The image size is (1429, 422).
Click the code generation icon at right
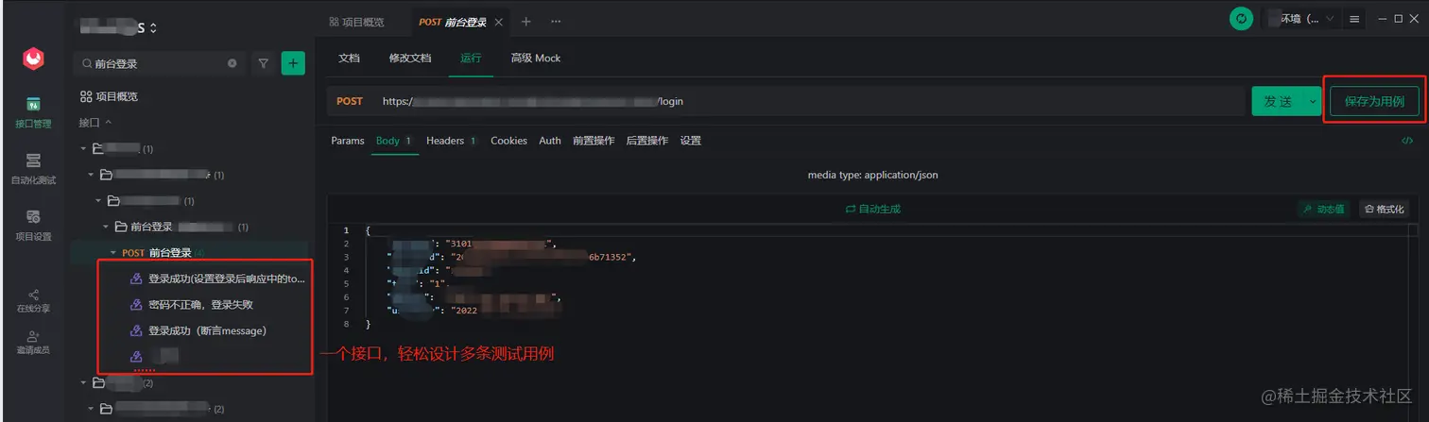coord(1407,141)
